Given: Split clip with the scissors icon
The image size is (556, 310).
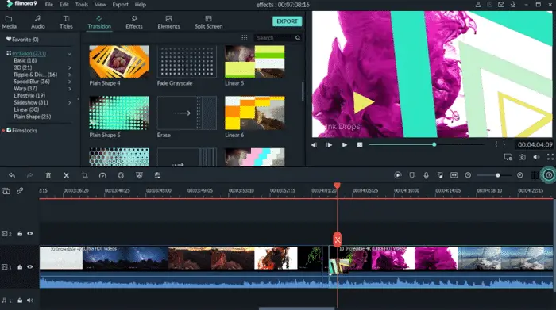Looking at the screenshot, I should 66,175.
